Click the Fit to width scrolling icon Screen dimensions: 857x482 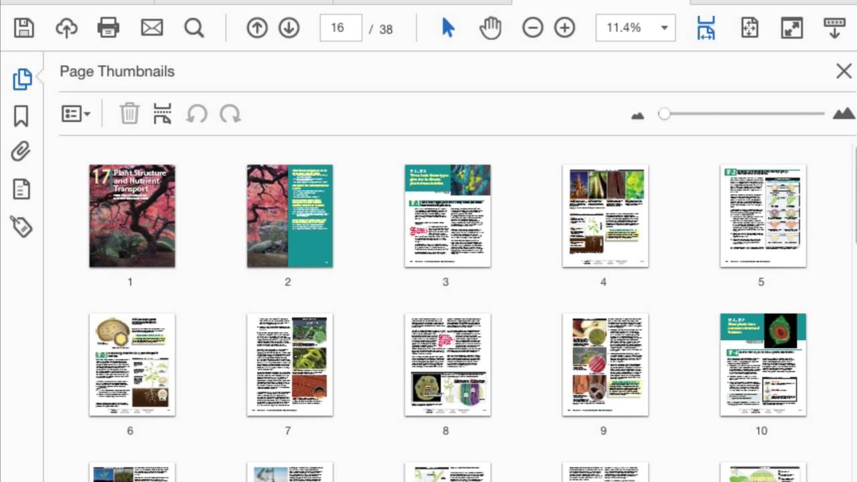coord(706,28)
